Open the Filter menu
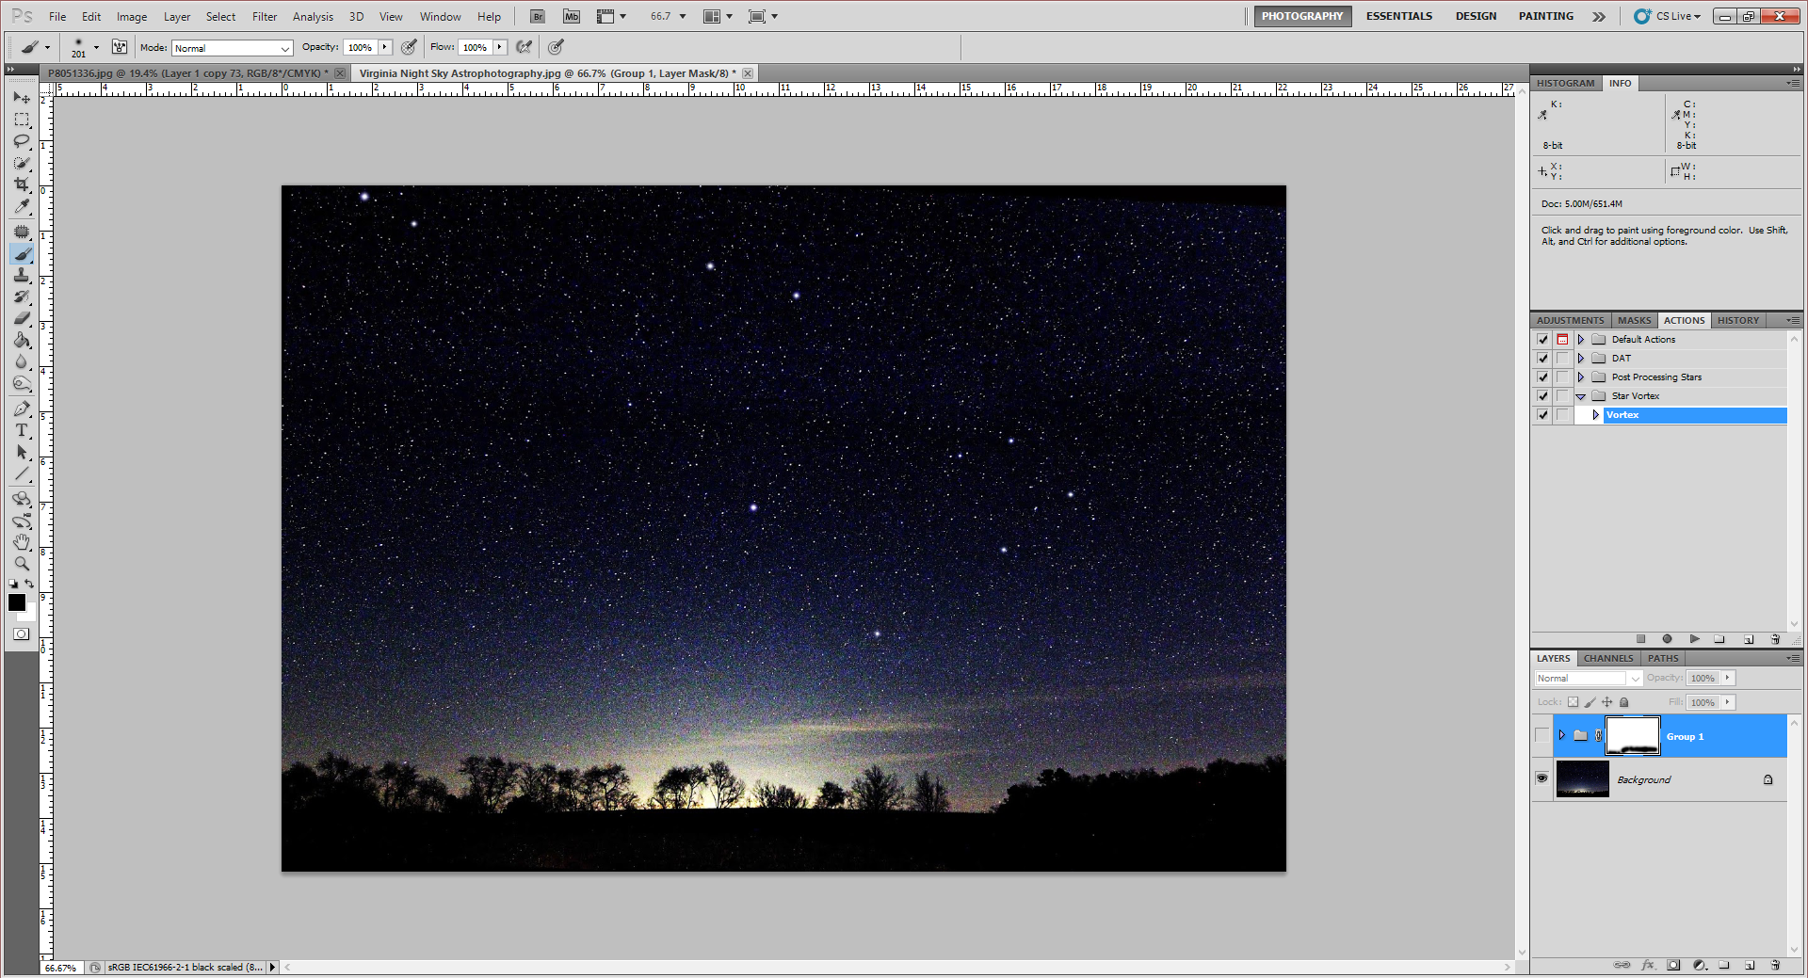 click(265, 17)
